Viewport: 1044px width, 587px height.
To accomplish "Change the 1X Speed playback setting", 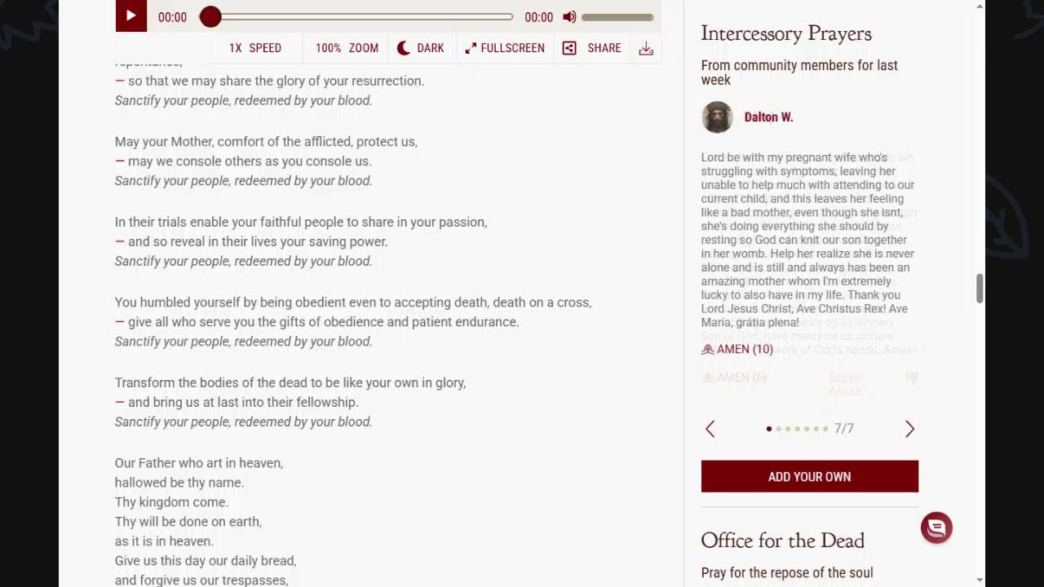I will (255, 48).
